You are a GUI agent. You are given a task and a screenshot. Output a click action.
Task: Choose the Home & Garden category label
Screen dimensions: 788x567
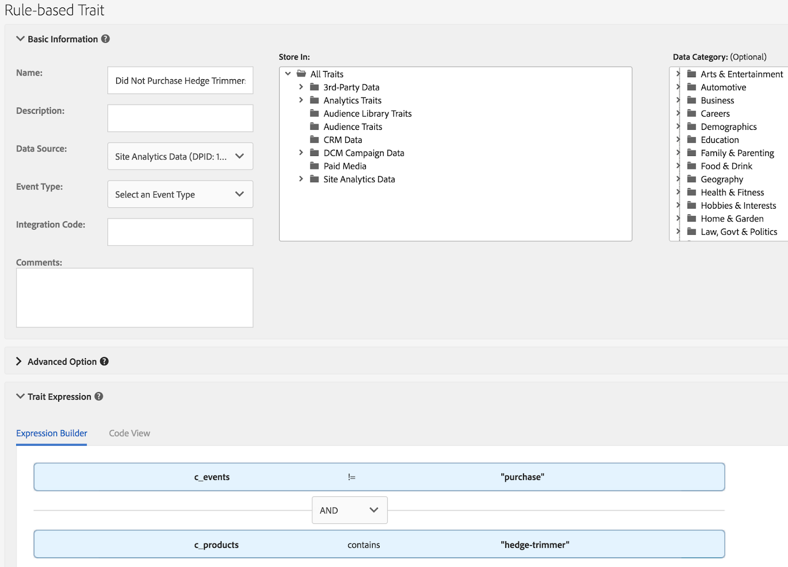point(732,219)
